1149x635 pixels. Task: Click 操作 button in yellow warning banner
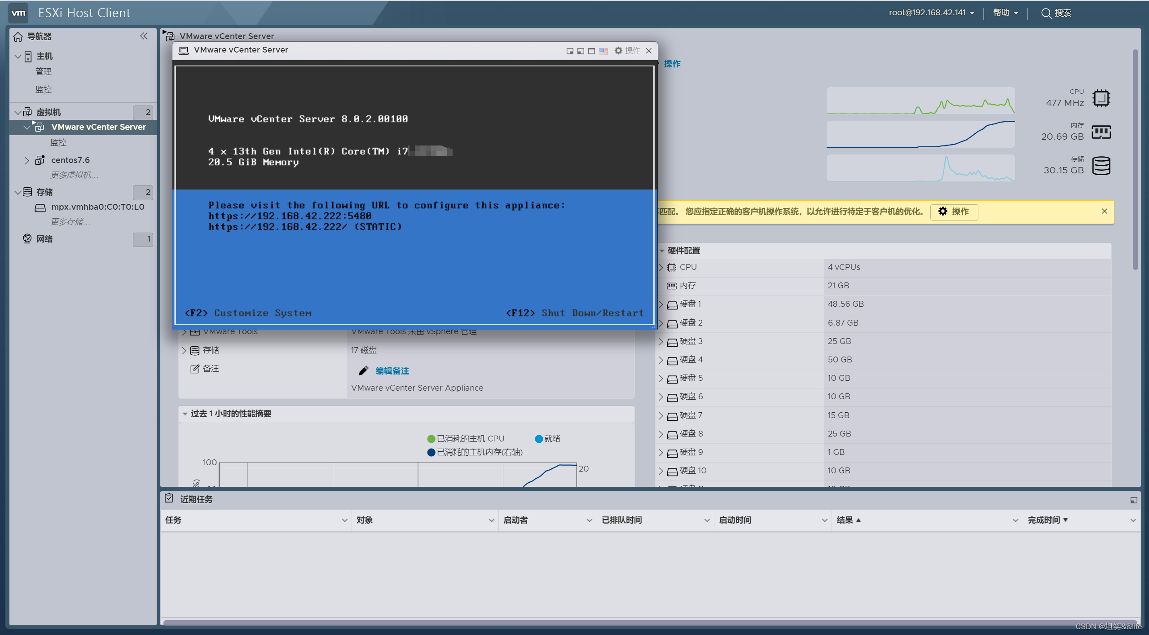pos(954,212)
